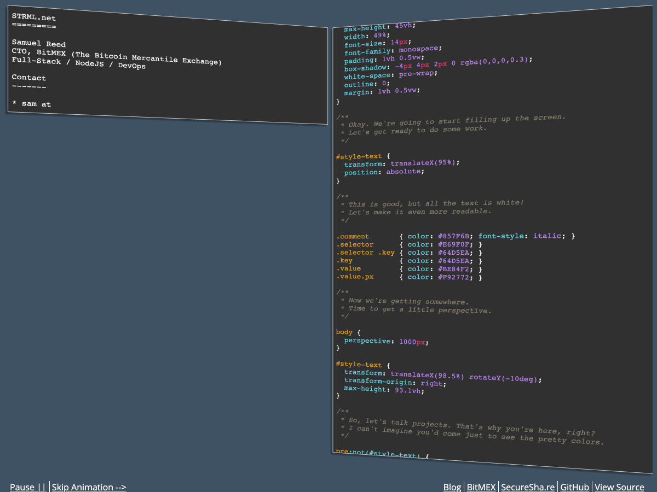Image resolution: width=657 pixels, height=492 pixels.
Task: Click comment about the pretty colors
Action: pyautogui.click(x=476, y=435)
